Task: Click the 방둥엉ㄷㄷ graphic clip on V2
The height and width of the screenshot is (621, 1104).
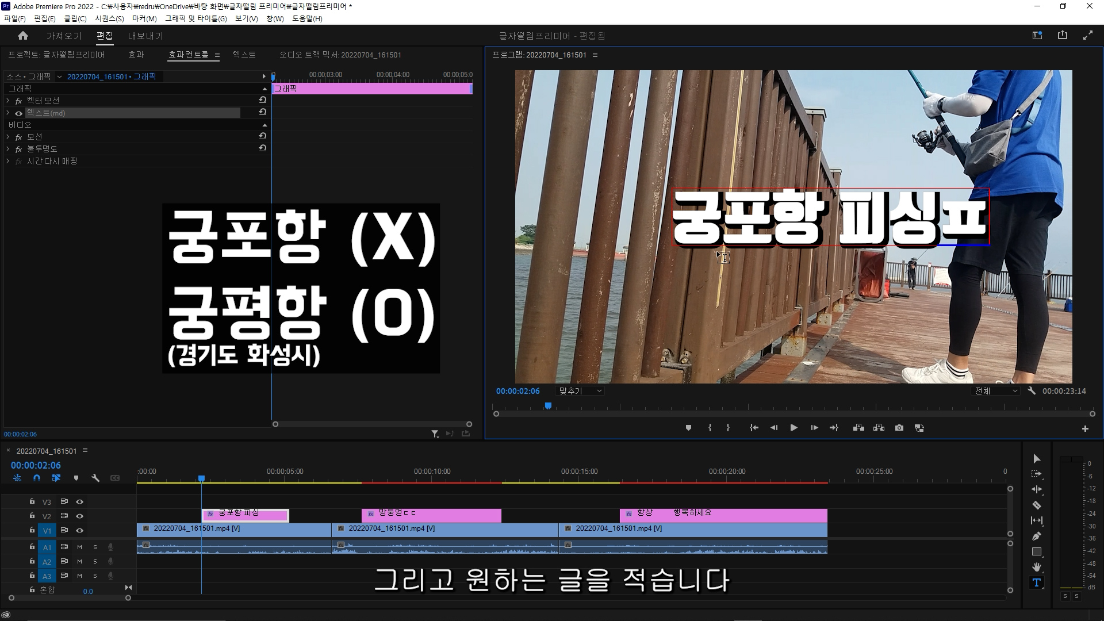Action: coord(431,516)
